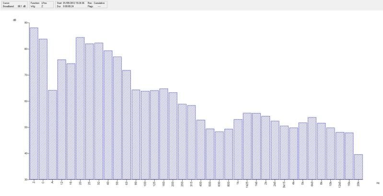The image size is (383, 196).
Task: Select the 1k band bar
Action: pos(238,150)
